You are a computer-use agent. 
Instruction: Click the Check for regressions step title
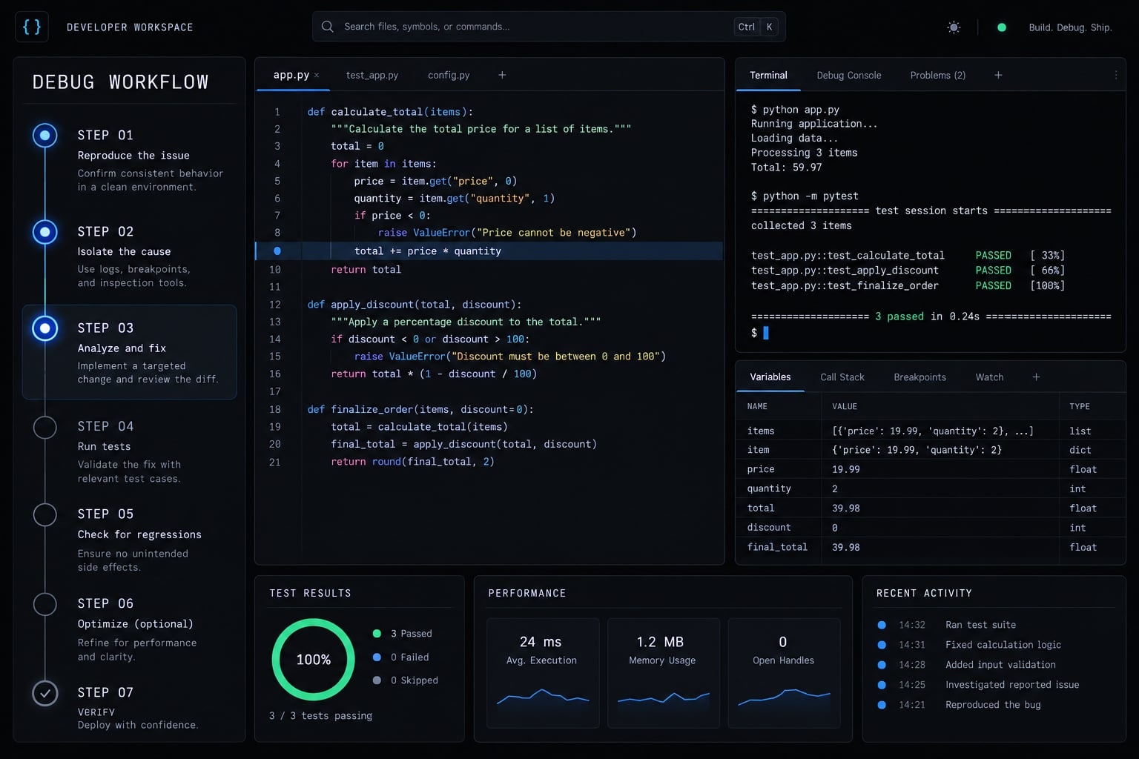pyautogui.click(x=139, y=534)
